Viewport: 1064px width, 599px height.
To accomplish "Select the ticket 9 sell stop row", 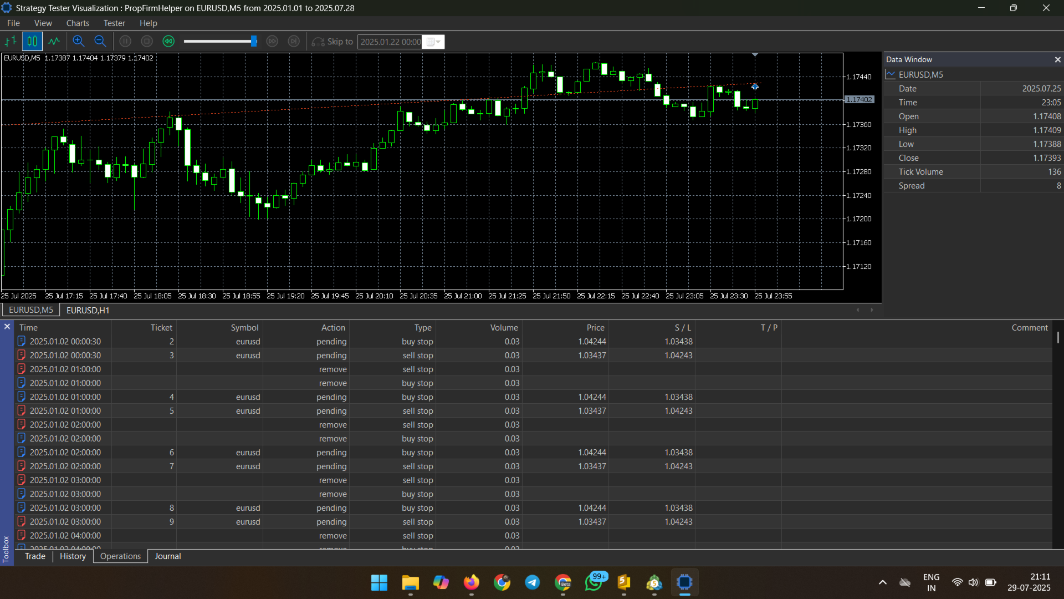I will [533, 521].
